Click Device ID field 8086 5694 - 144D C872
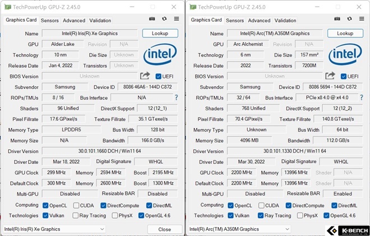370x236 pixels. [x=332, y=87]
